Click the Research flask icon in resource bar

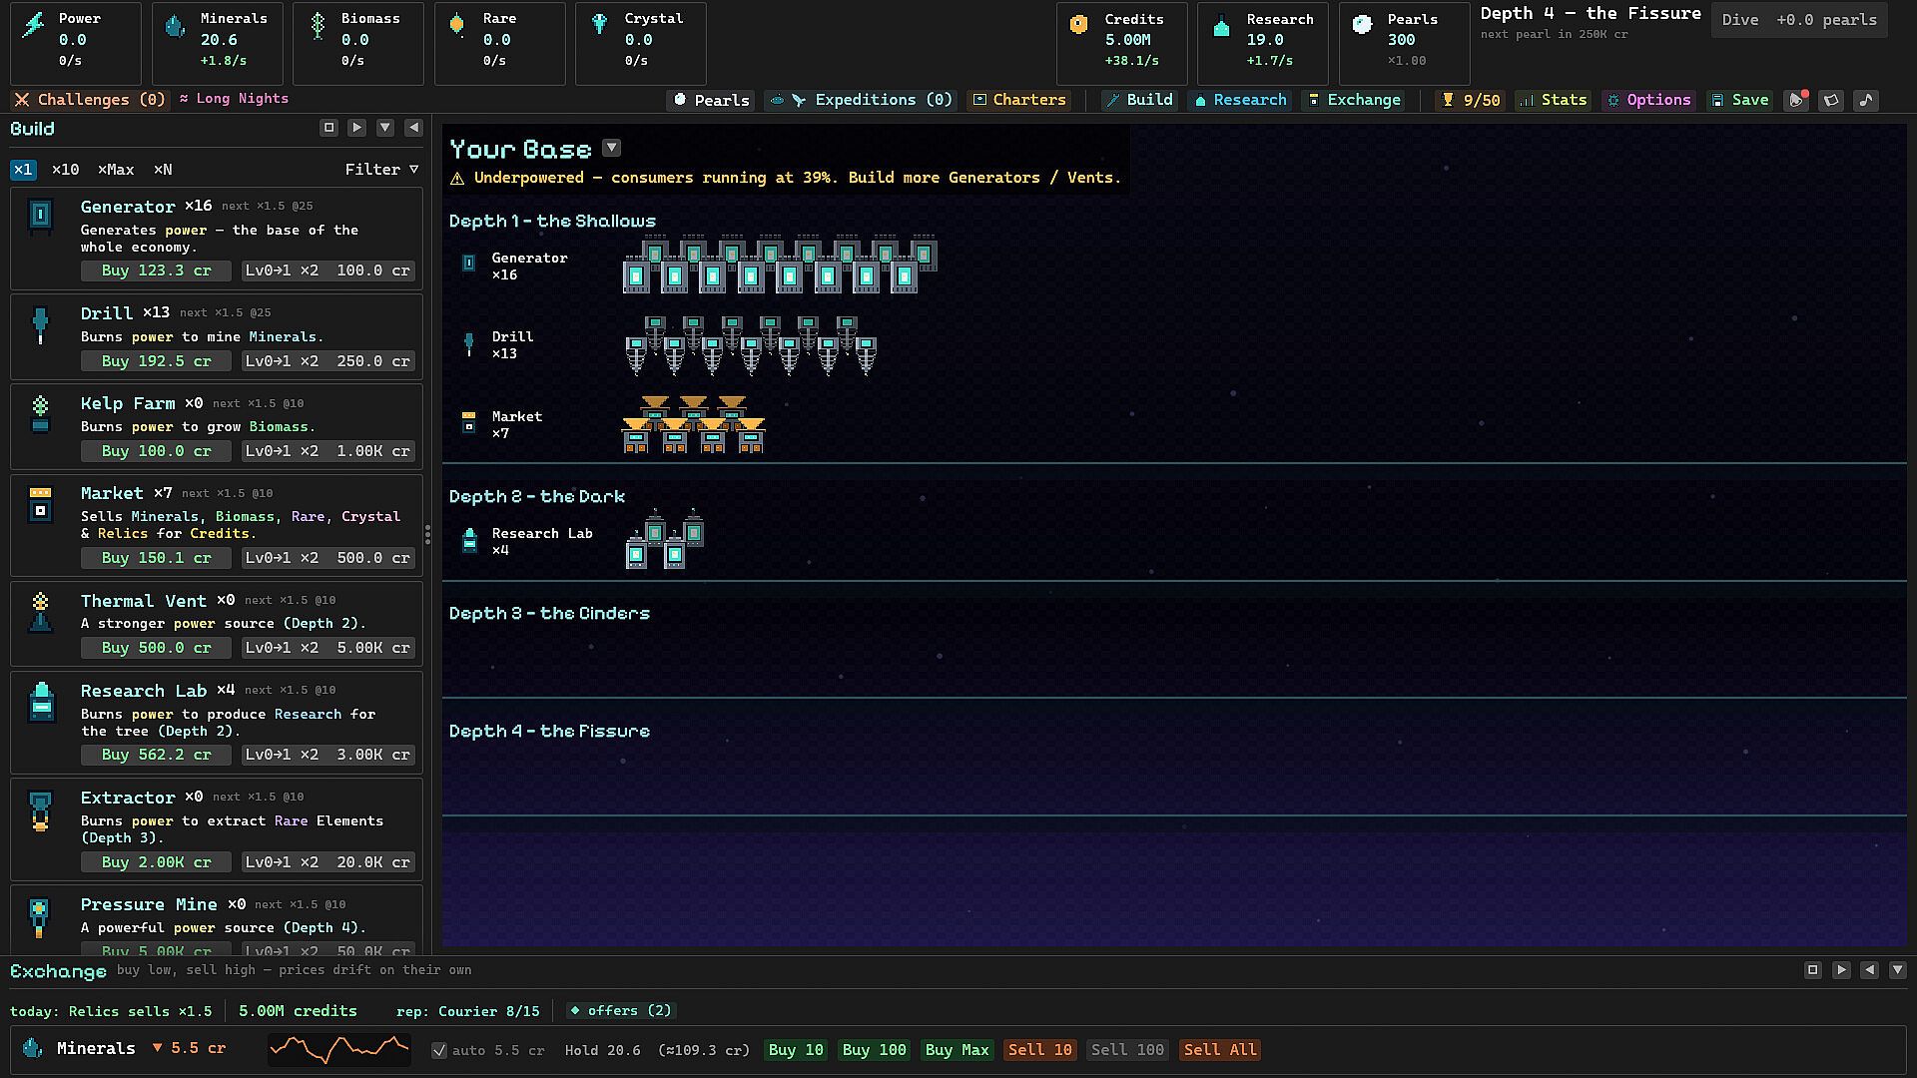pos(1221,27)
